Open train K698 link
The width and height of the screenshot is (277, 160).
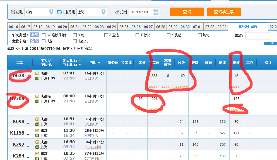[18, 122]
